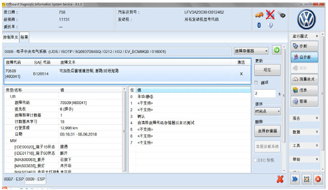Open the 管理 administration mode
Viewport: 328px width, 190px height.
tap(304, 101)
